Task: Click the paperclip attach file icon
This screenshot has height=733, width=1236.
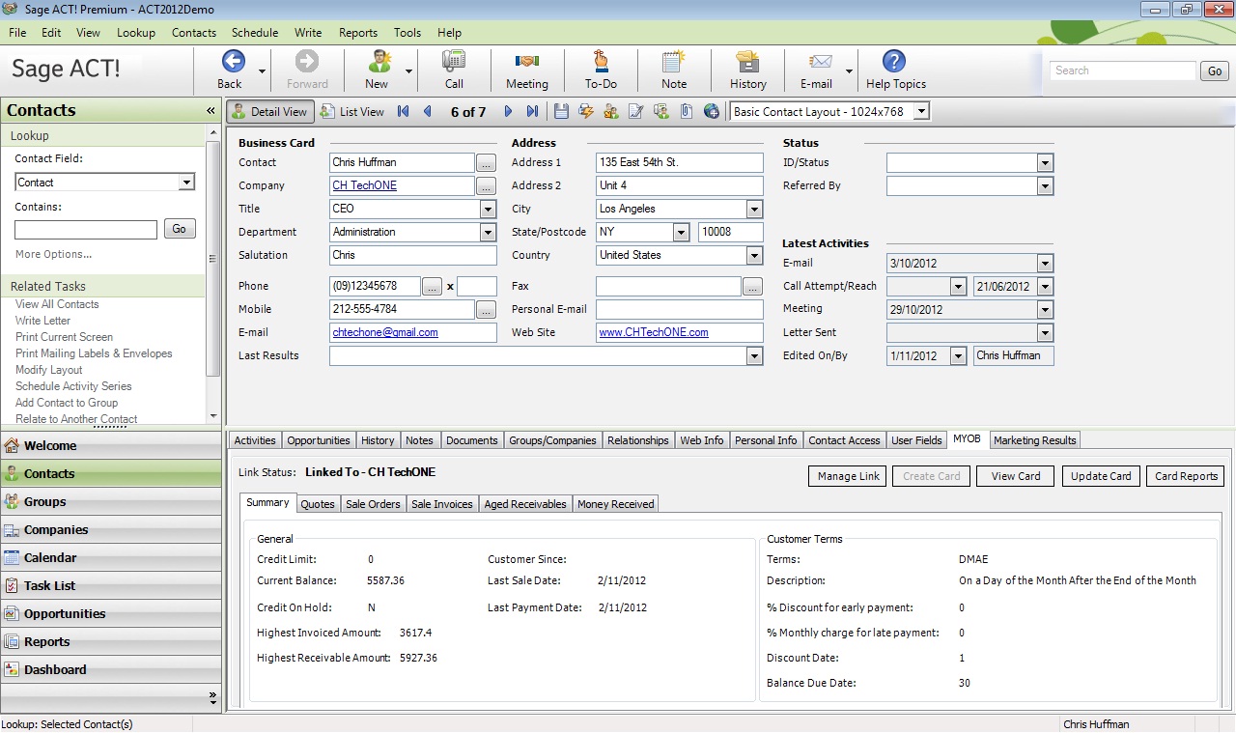Action: [x=687, y=111]
